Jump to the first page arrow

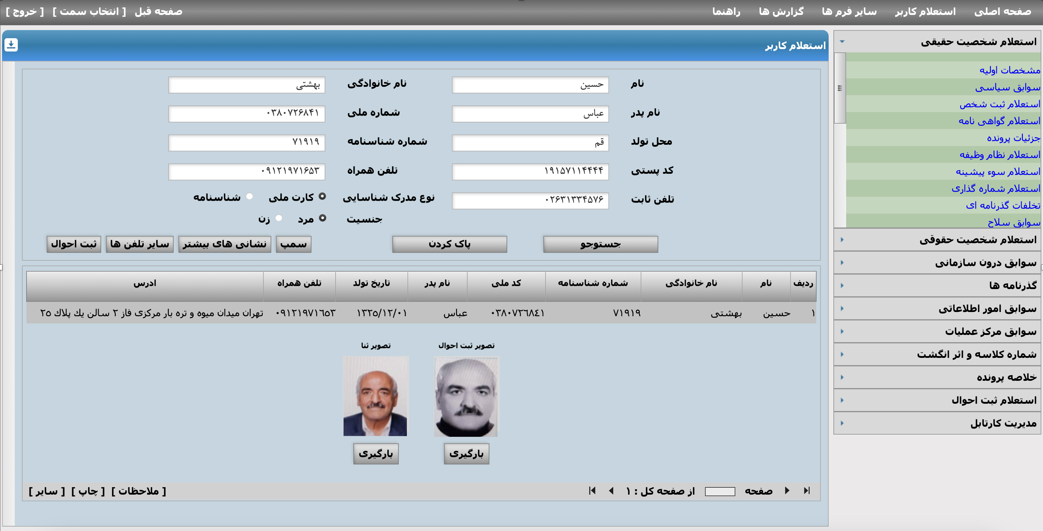coord(592,491)
